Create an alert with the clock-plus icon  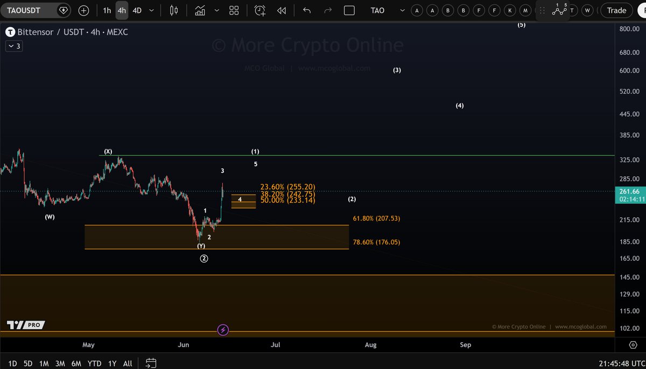click(x=260, y=10)
